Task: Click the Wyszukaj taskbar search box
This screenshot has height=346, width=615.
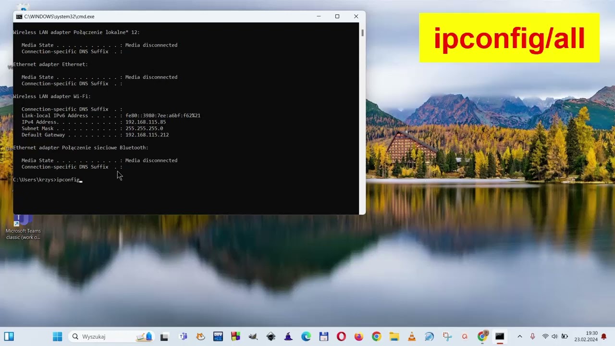Action: (x=111, y=336)
